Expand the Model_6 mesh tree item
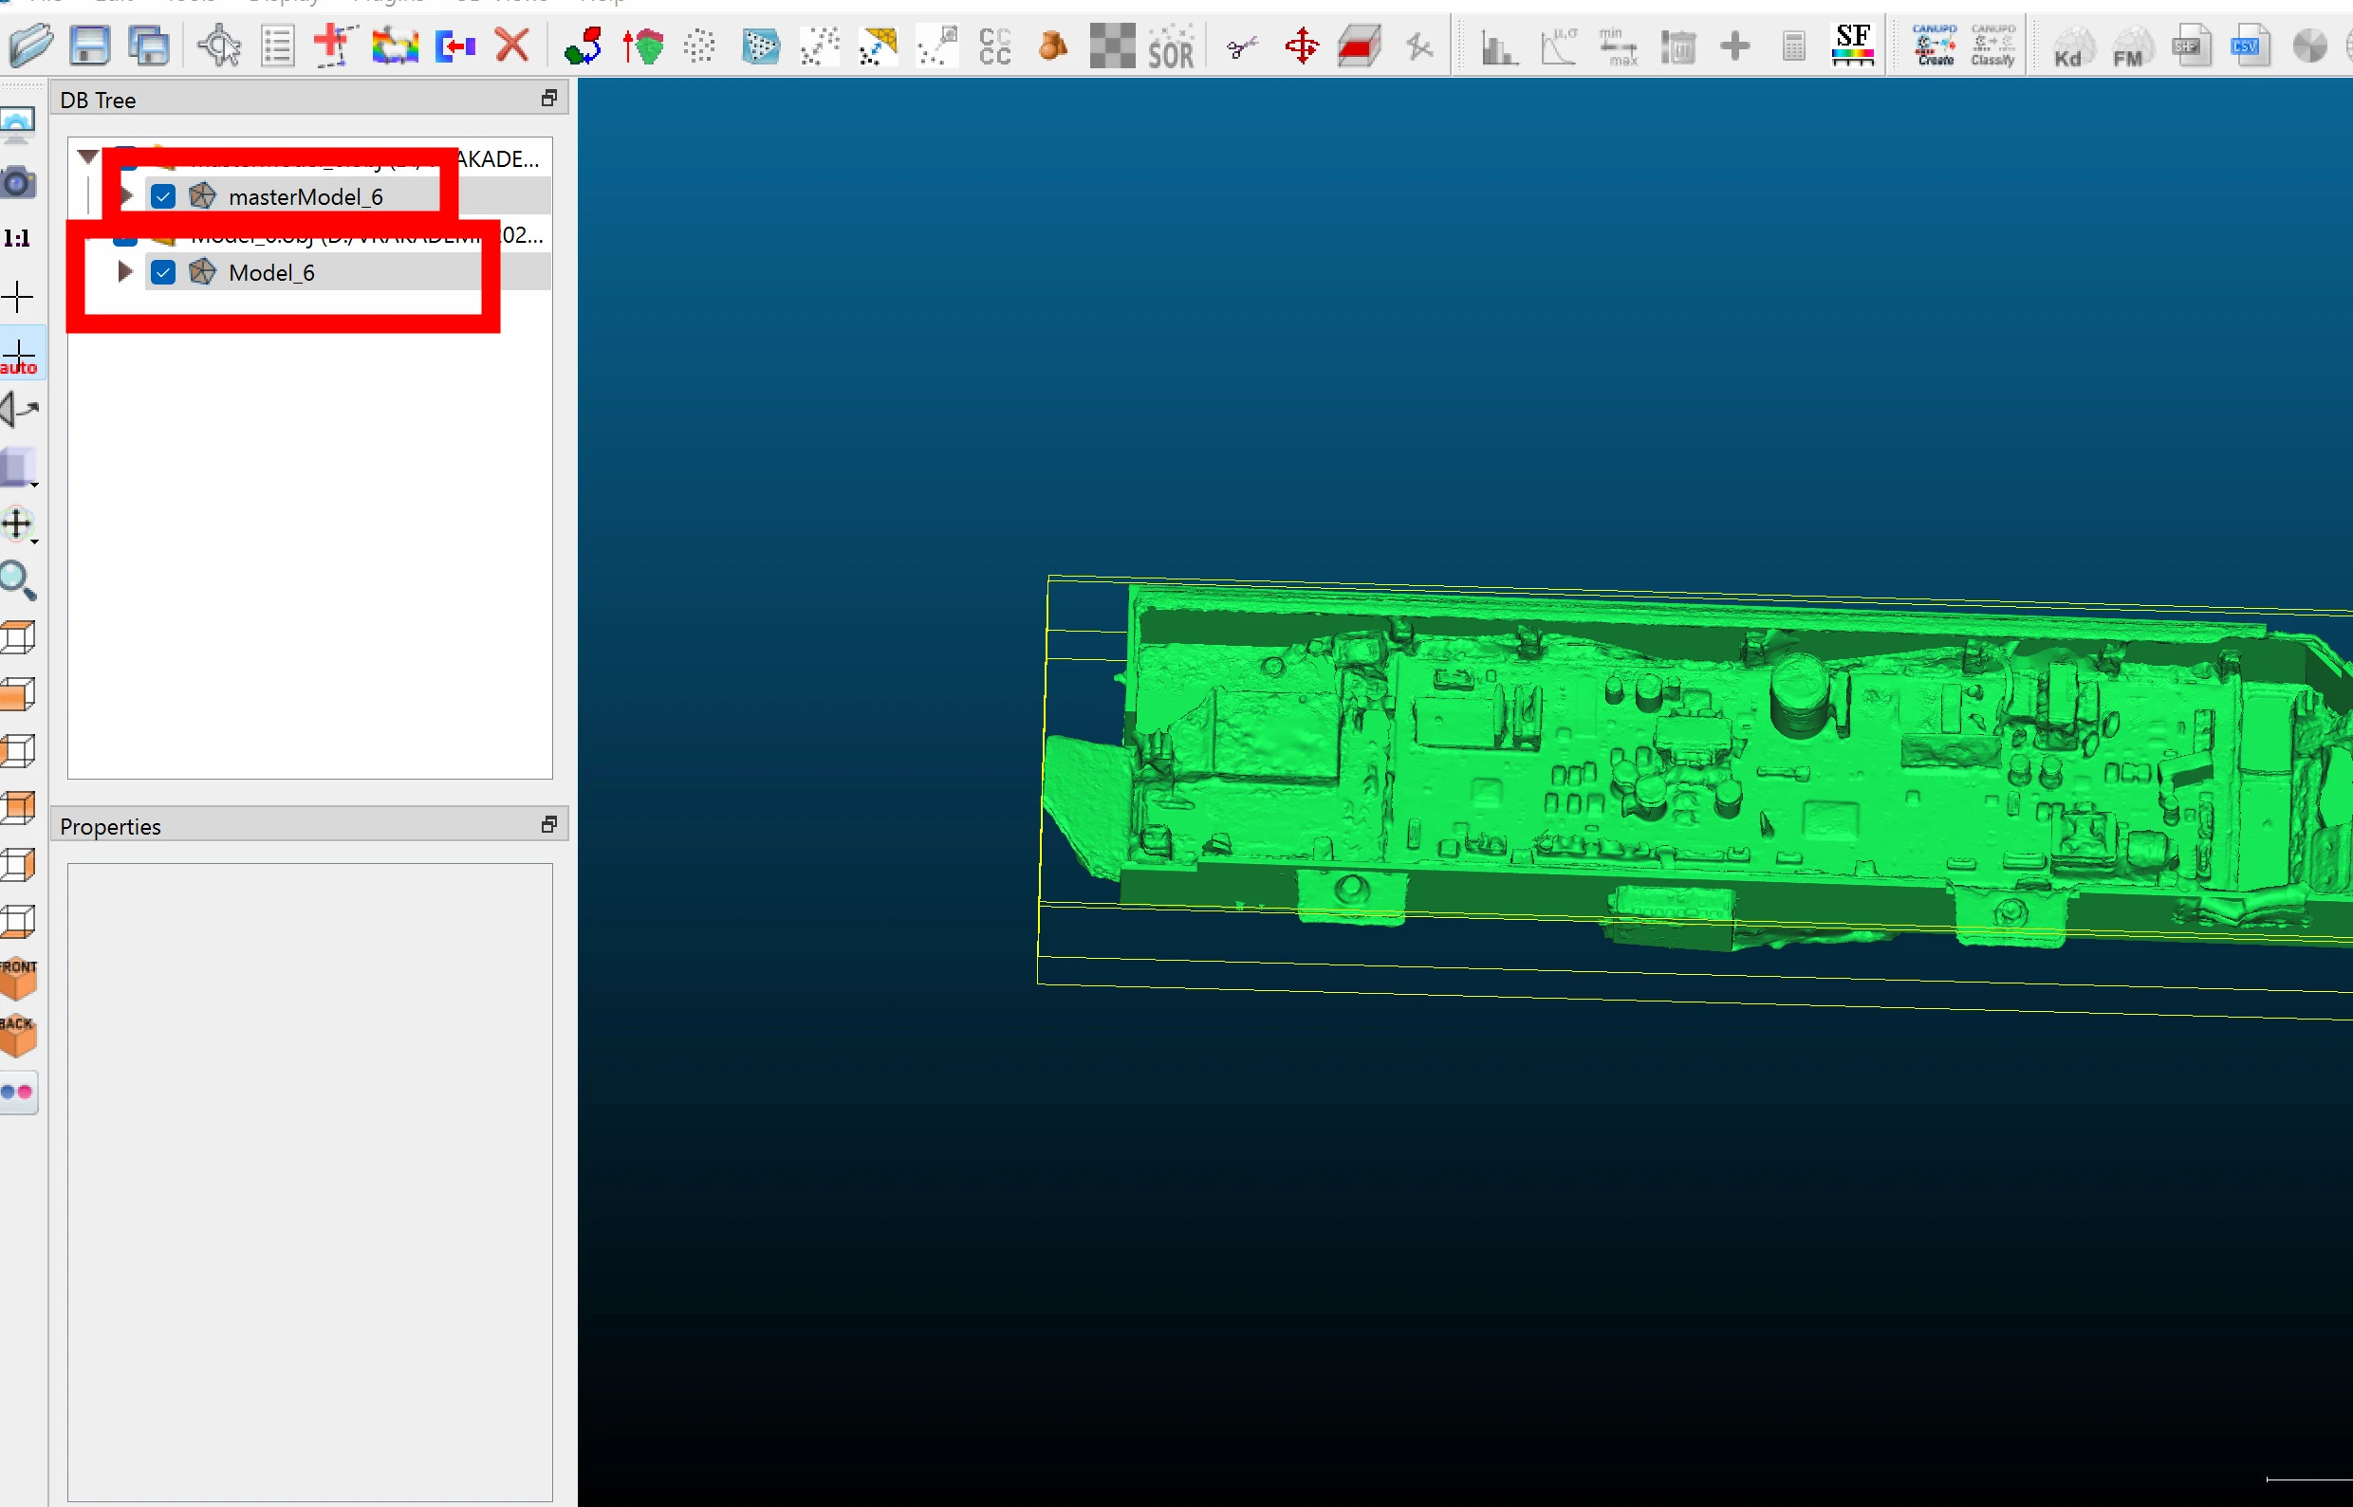The image size is (2353, 1507). [x=124, y=271]
